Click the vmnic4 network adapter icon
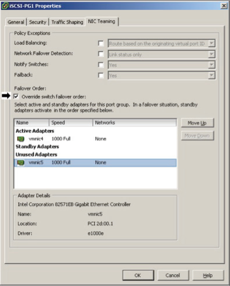The height and width of the screenshot is (286, 230). (x=20, y=139)
